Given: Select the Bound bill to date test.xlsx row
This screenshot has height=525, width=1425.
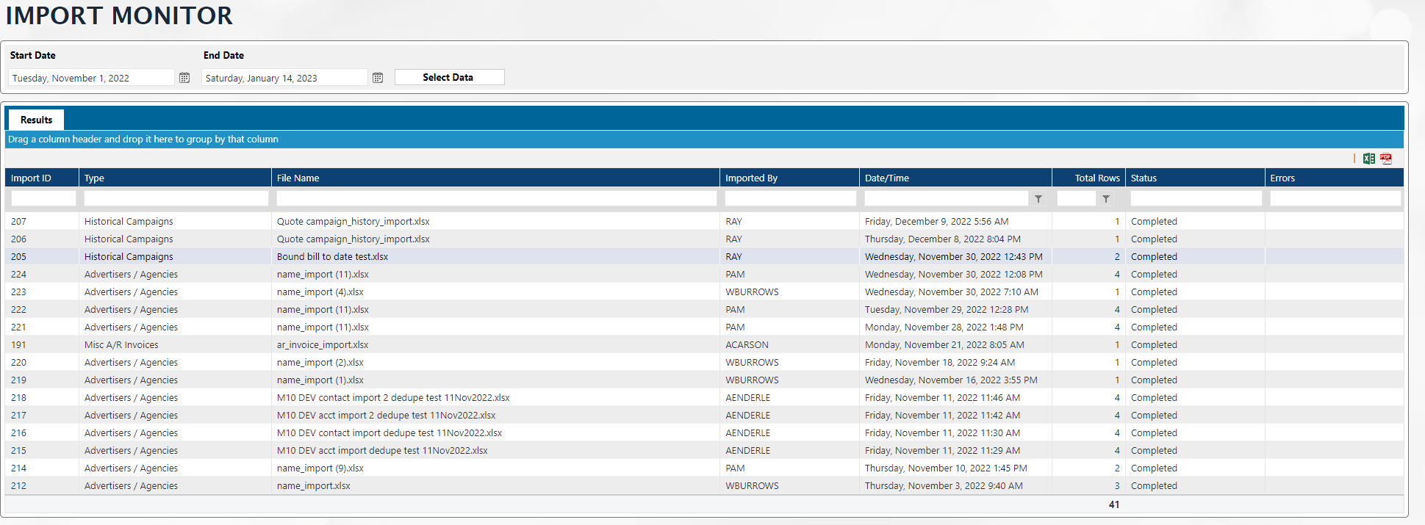Looking at the screenshot, I should (332, 257).
